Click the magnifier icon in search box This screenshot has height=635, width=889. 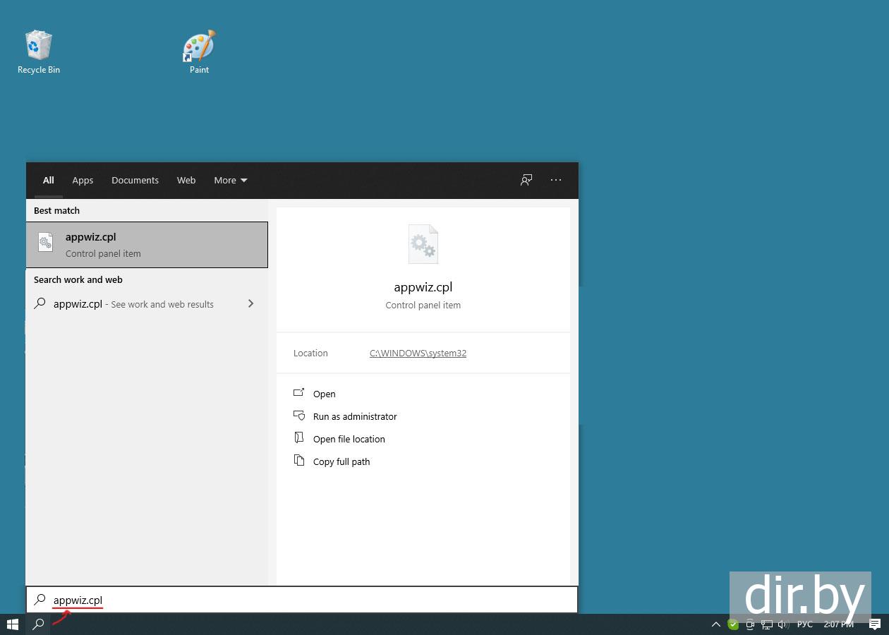(x=40, y=600)
